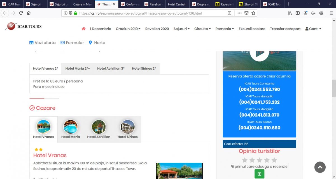Switch to Hotel Maria 2*+ price tab
The image size is (336, 179).
[x=78, y=69]
